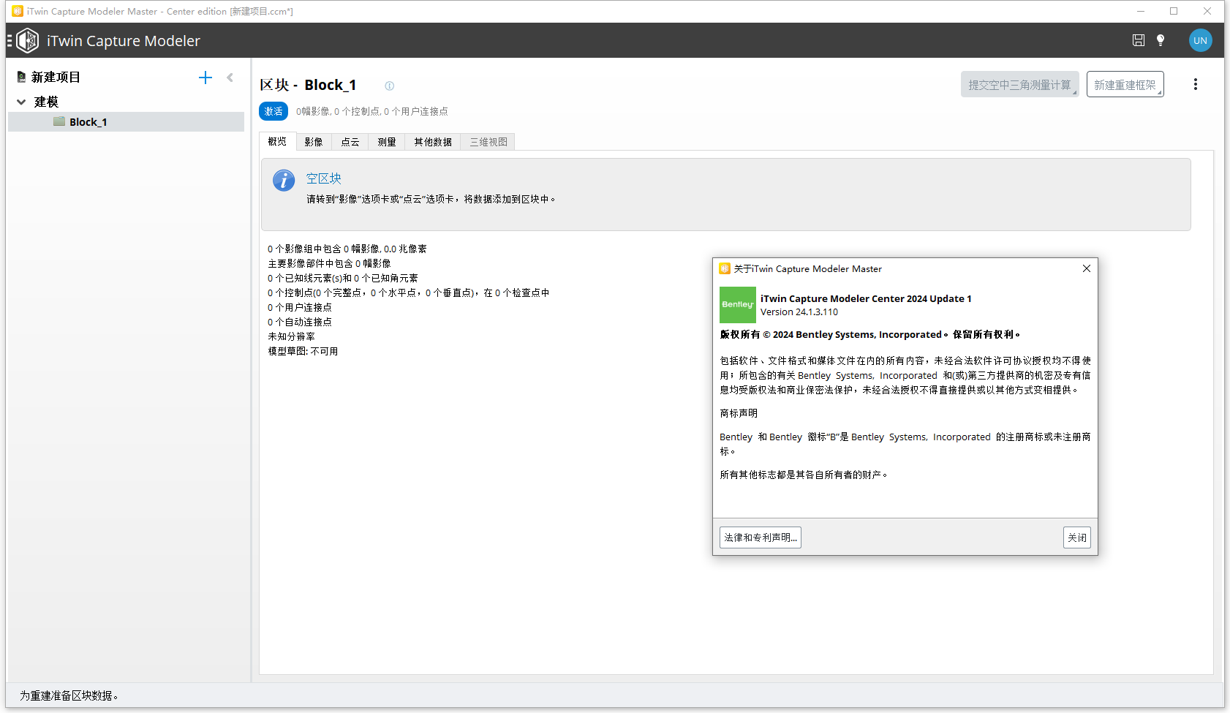The height and width of the screenshot is (713, 1230).
Task: Click the Bentley green logo in About dialog
Action: [738, 305]
